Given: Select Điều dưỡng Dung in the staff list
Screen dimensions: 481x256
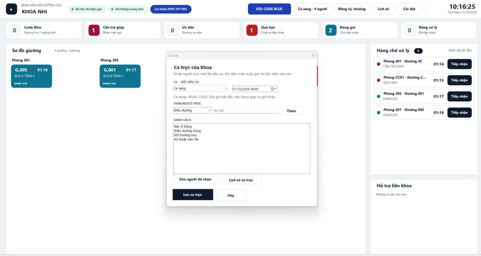Looking at the screenshot, I should (x=187, y=131).
